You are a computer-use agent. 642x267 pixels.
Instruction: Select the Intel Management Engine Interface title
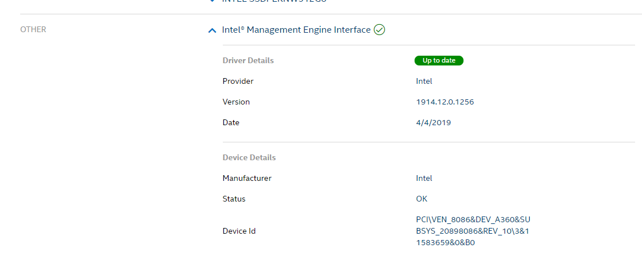[x=296, y=30]
